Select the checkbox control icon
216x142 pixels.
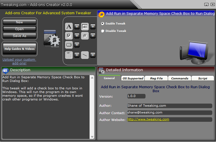pos(69,36)
